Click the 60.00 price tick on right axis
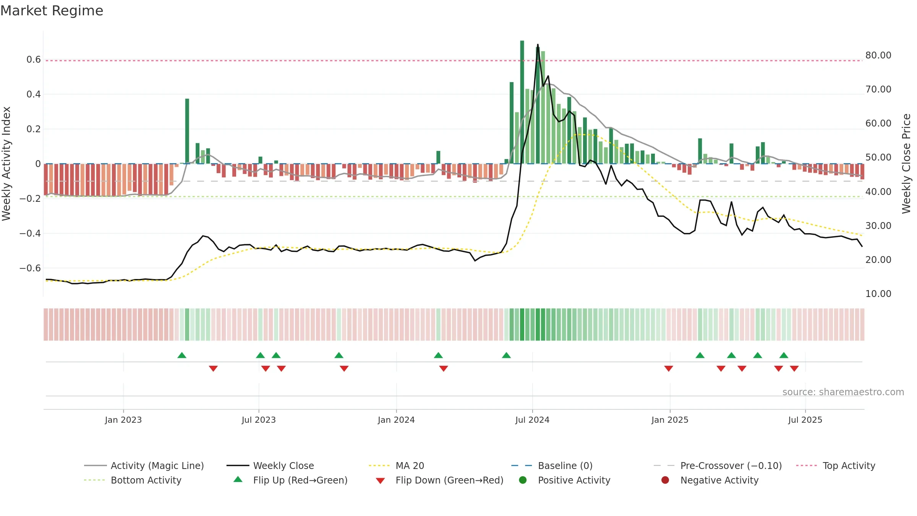917x516 pixels. 878,123
